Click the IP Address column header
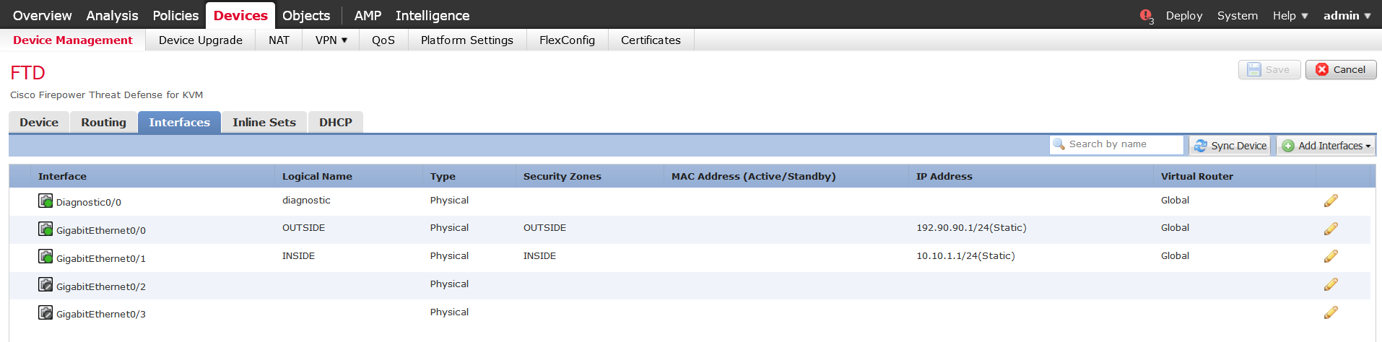 [x=944, y=176]
